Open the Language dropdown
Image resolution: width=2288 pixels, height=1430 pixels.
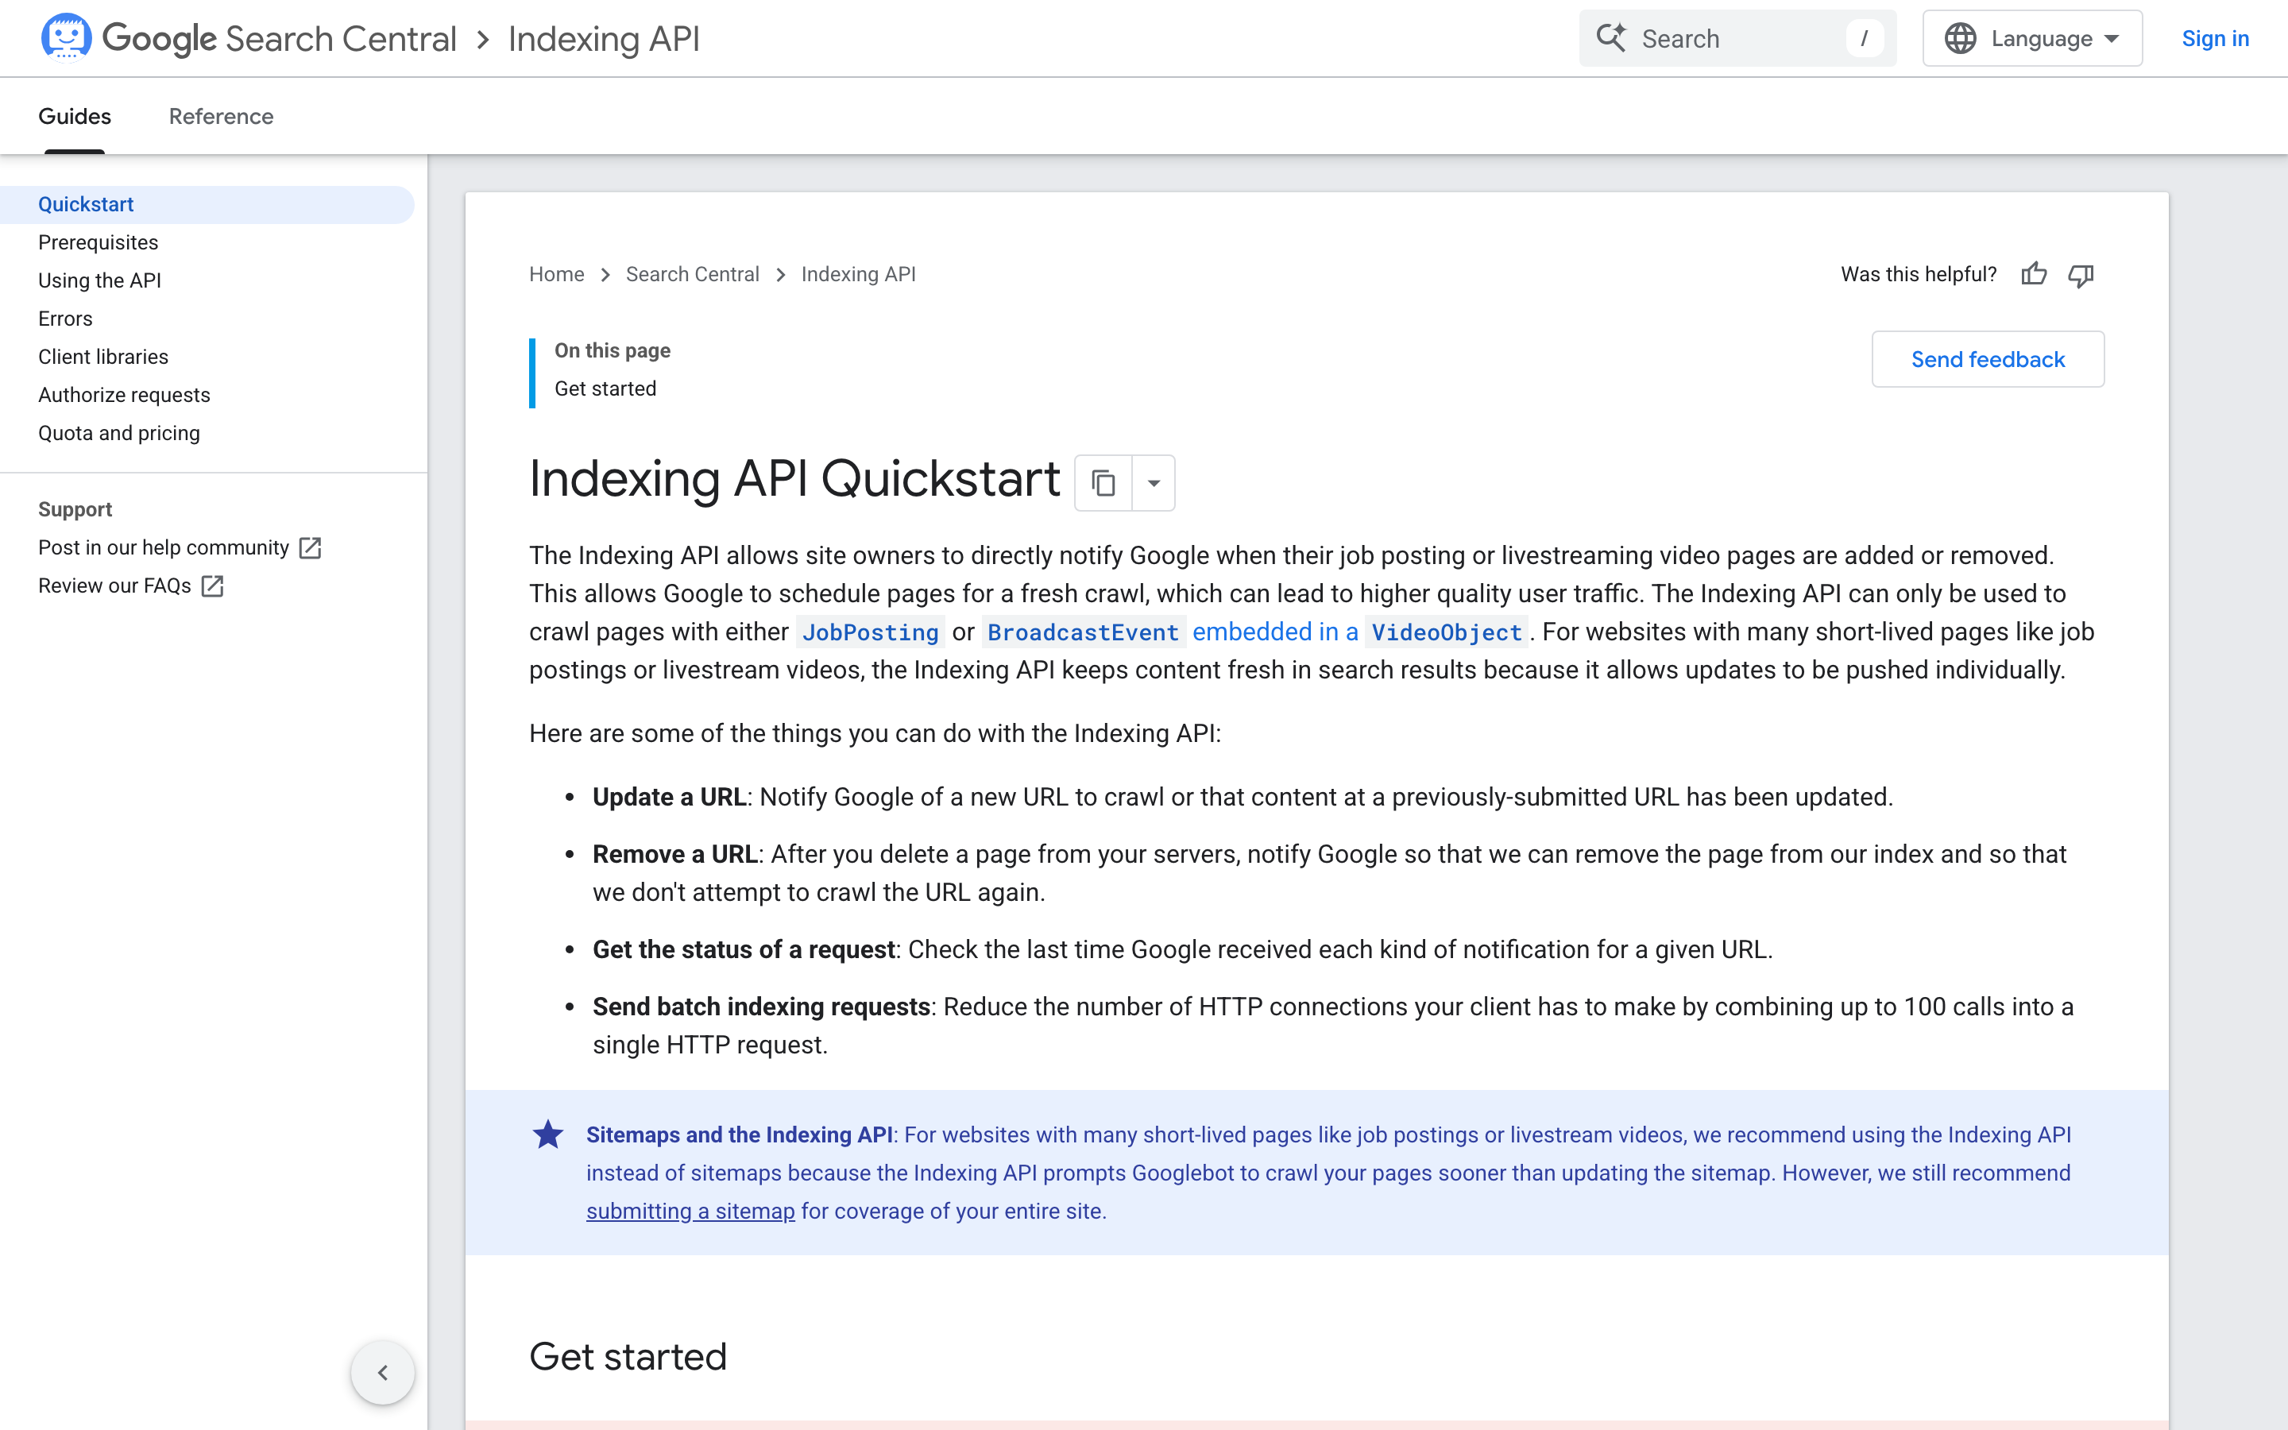click(x=2031, y=39)
